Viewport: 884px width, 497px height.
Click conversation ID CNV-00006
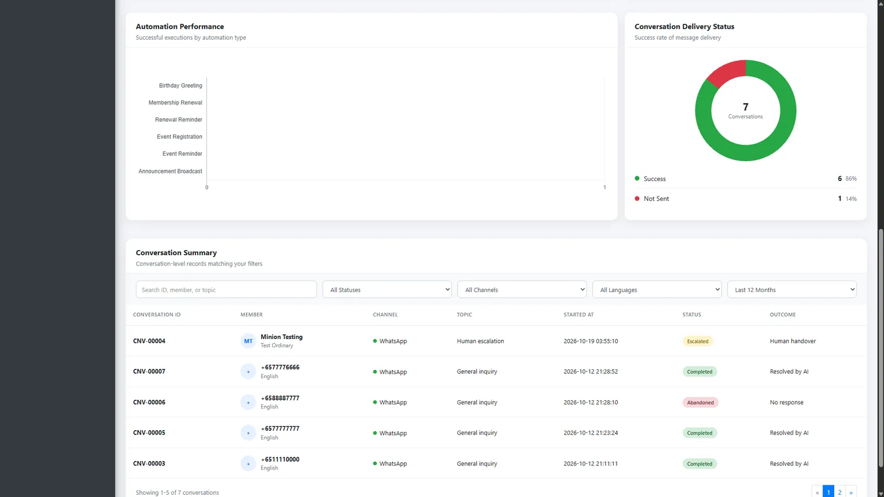[149, 403]
